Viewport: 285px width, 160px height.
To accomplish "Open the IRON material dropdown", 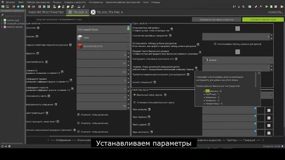I will 103,38.
